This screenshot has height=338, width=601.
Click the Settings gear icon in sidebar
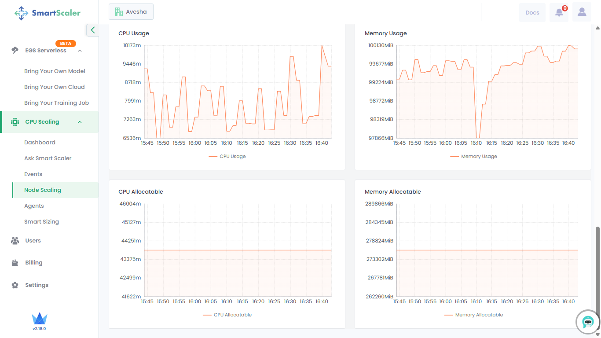coord(15,285)
